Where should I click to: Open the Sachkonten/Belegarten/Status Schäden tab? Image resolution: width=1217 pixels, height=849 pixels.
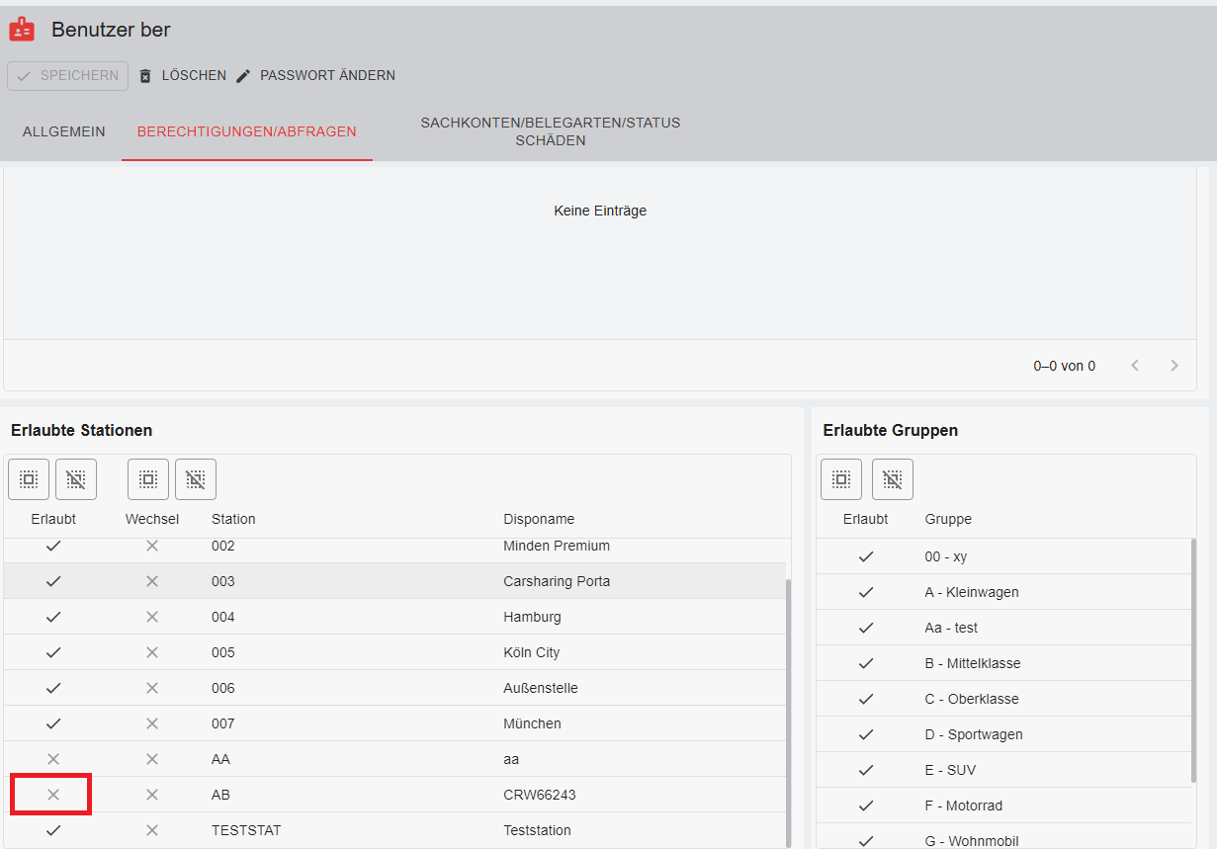(551, 131)
